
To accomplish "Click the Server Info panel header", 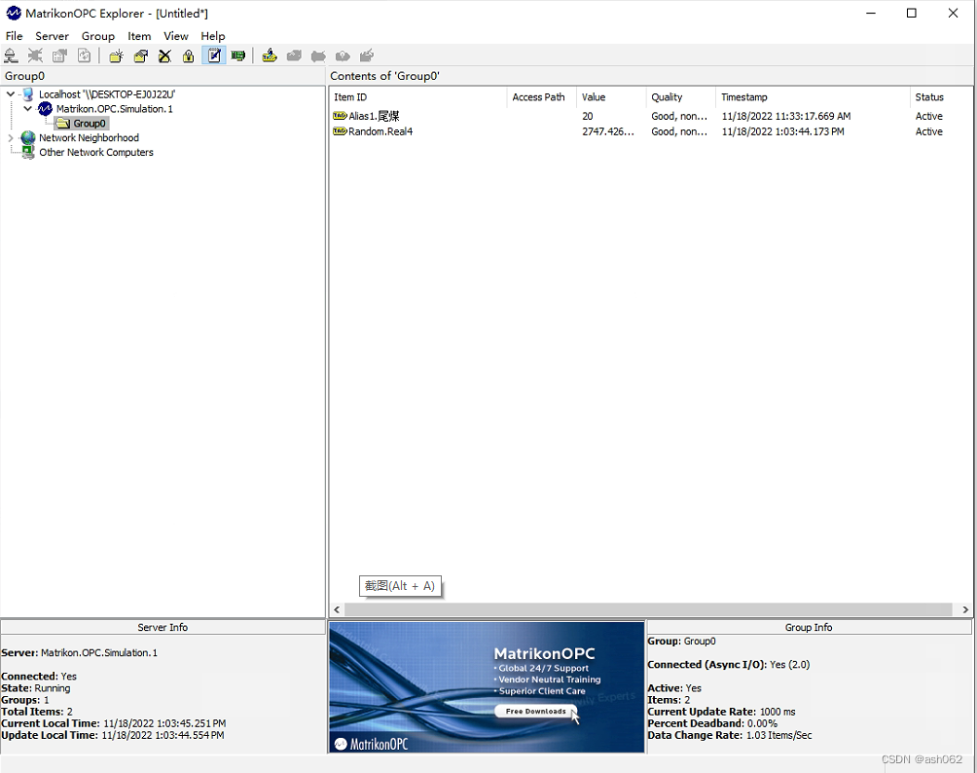I will tap(163, 627).
